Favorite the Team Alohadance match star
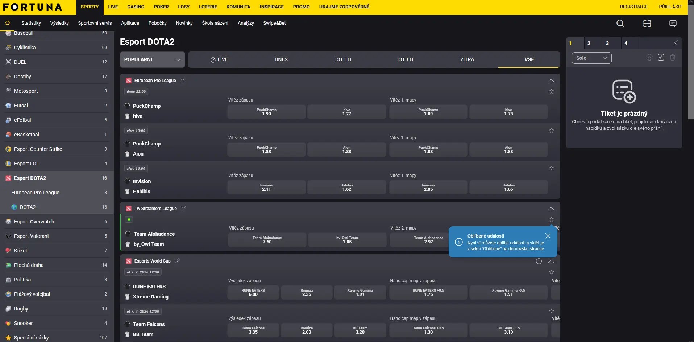 pos(552,219)
